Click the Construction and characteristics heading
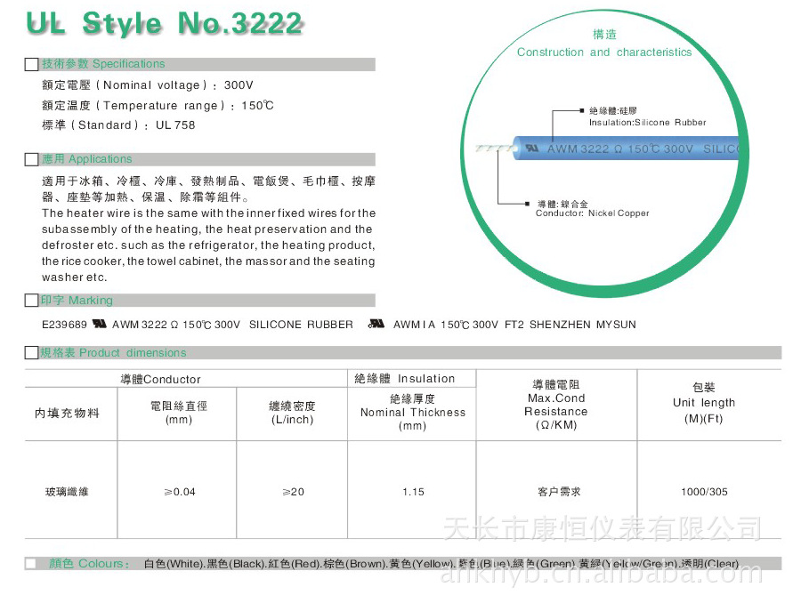Image resolution: width=793 pixels, height=611 pixels. (604, 52)
